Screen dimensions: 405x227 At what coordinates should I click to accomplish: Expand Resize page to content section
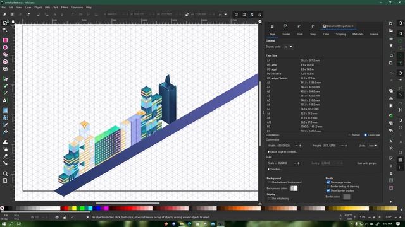[x=283, y=152]
